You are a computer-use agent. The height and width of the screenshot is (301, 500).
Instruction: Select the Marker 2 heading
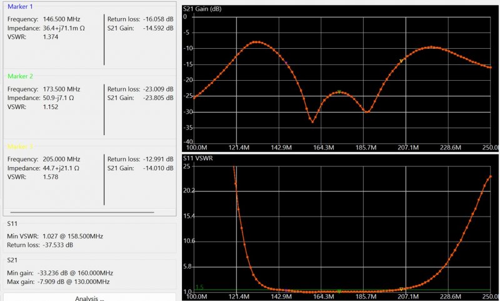click(21, 76)
